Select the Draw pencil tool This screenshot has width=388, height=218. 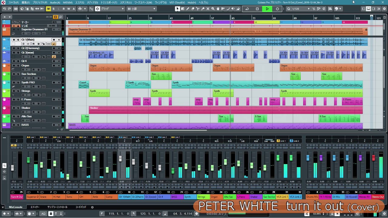point(188,9)
